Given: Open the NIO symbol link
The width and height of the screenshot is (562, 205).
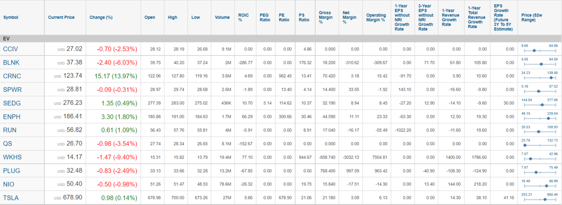Looking at the screenshot, I should pos(8,184).
